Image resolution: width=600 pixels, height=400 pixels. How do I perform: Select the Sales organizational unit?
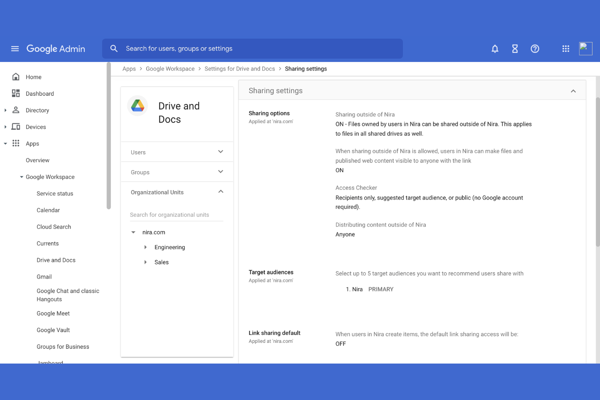(161, 262)
